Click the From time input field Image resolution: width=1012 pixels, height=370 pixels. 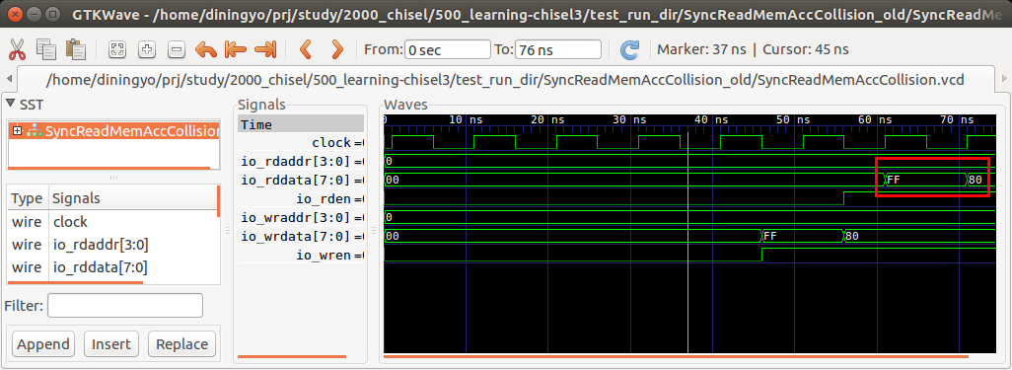[x=448, y=49]
